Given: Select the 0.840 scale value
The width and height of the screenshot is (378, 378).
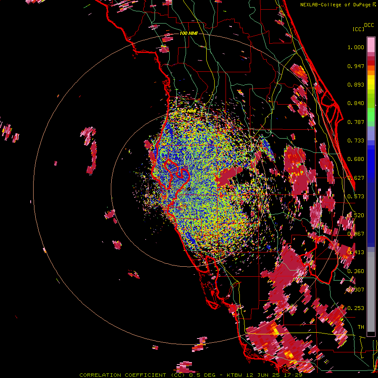Looking at the screenshot, I should click(356, 103).
